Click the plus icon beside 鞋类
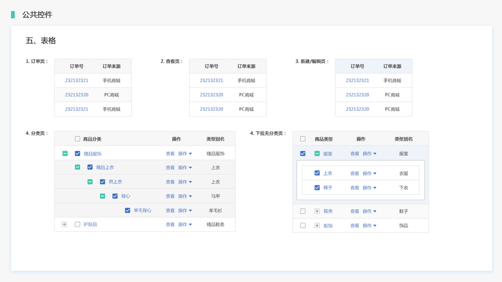Image resolution: width=502 pixels, height=282 pixels. point(317,211)
